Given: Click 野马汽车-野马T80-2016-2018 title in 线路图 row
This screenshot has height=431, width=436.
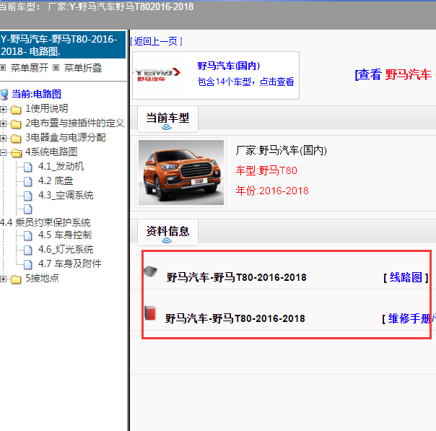Looking at the screenshot, I should tap(236, 277).
